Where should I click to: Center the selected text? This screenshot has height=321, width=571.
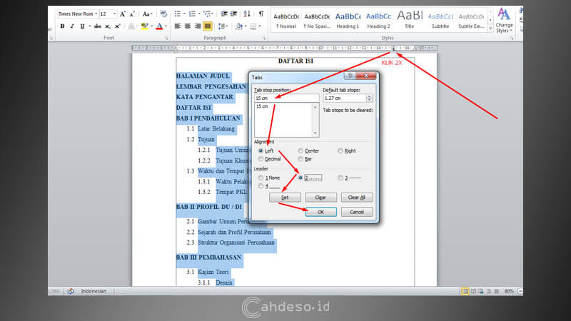[x=188, y=26]
